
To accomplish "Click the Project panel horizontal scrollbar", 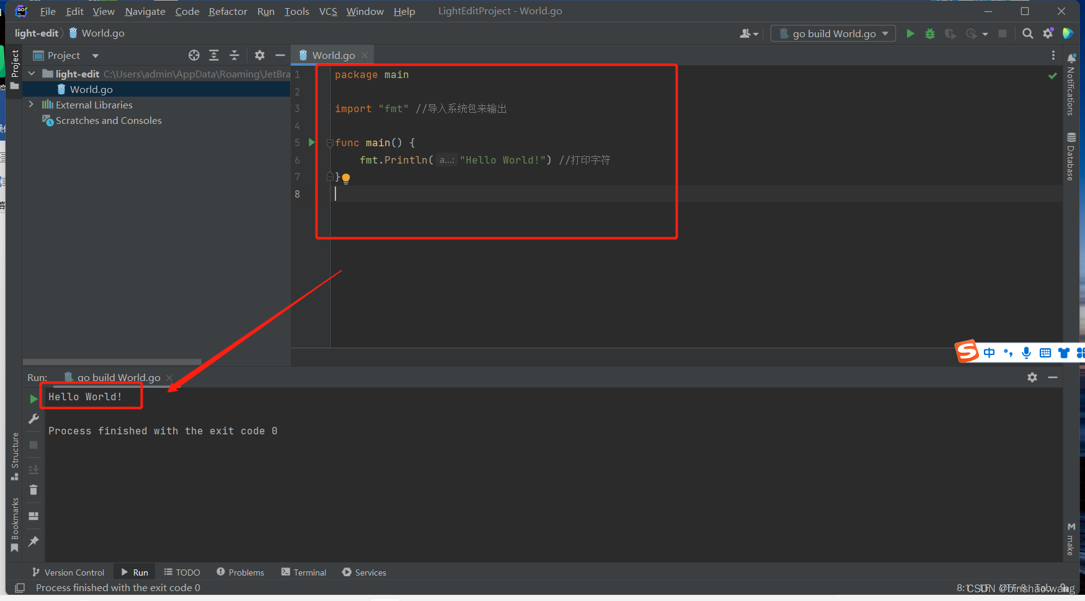I will (112, 361).
